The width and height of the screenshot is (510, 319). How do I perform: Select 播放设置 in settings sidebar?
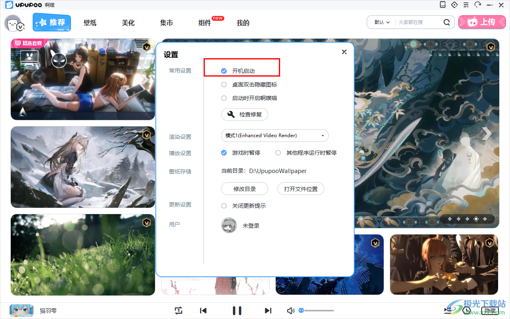[x=180, y=153]
